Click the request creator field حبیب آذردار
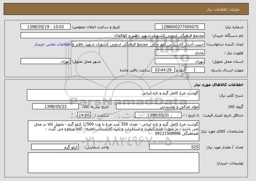This screenshot has height=181, width=256. 138,44
